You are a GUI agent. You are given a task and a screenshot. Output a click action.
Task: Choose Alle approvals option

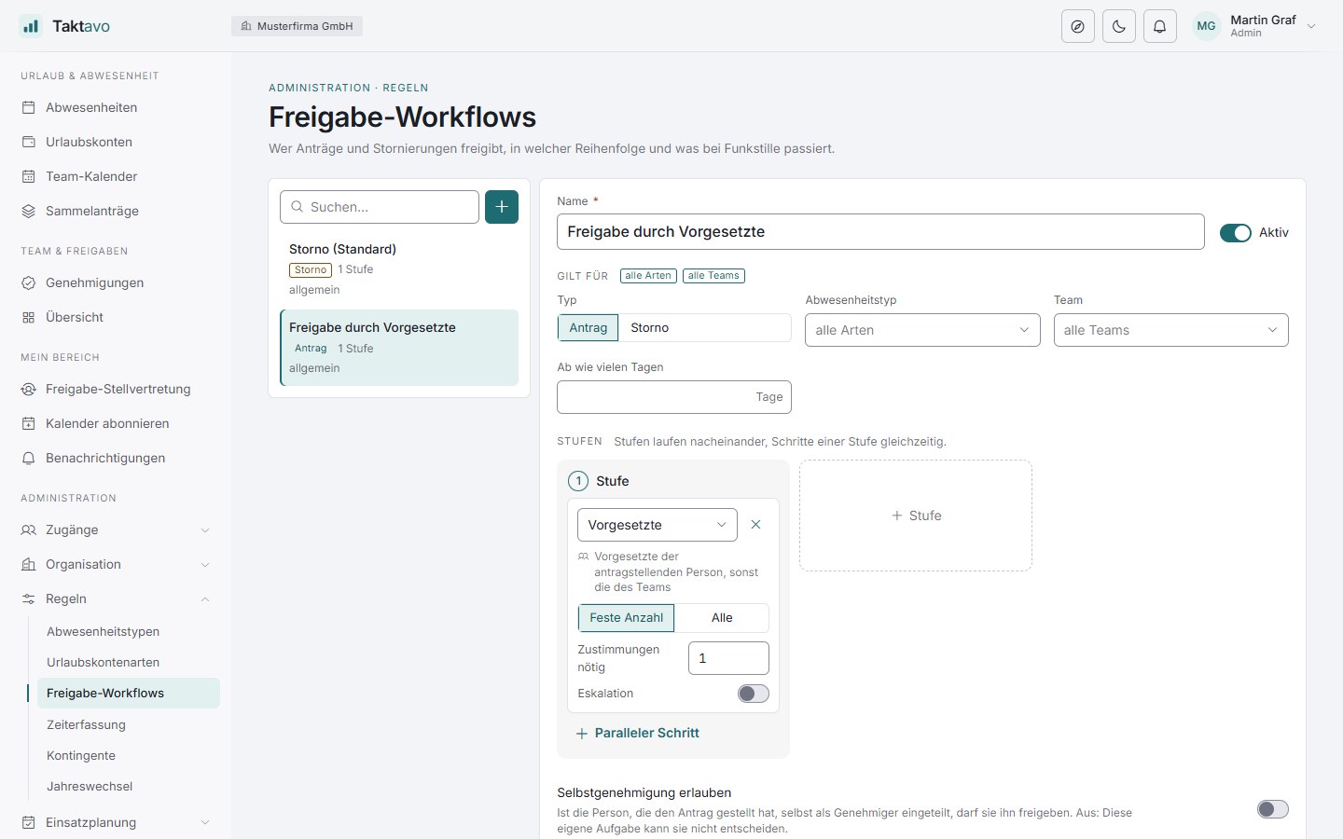(x=722, y=618)
